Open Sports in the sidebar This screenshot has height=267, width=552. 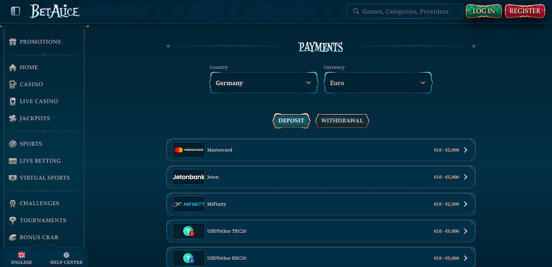pyautogui.click(x=31, y=144)
